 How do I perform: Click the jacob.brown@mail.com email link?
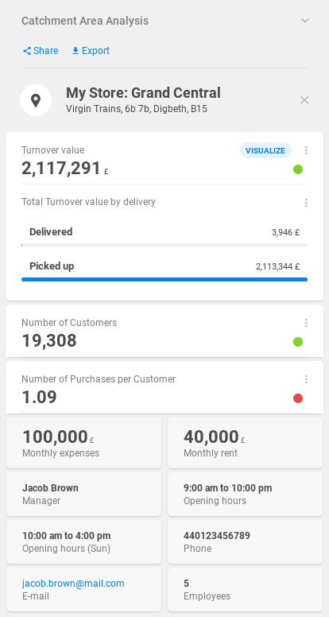pyautogui.click(x=73, y=583)
